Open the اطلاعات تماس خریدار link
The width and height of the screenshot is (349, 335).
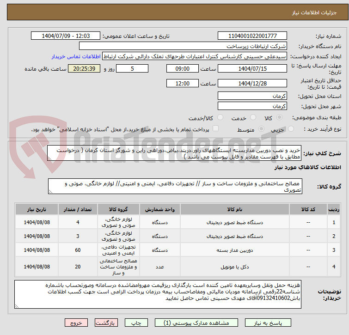click(76, 56)
